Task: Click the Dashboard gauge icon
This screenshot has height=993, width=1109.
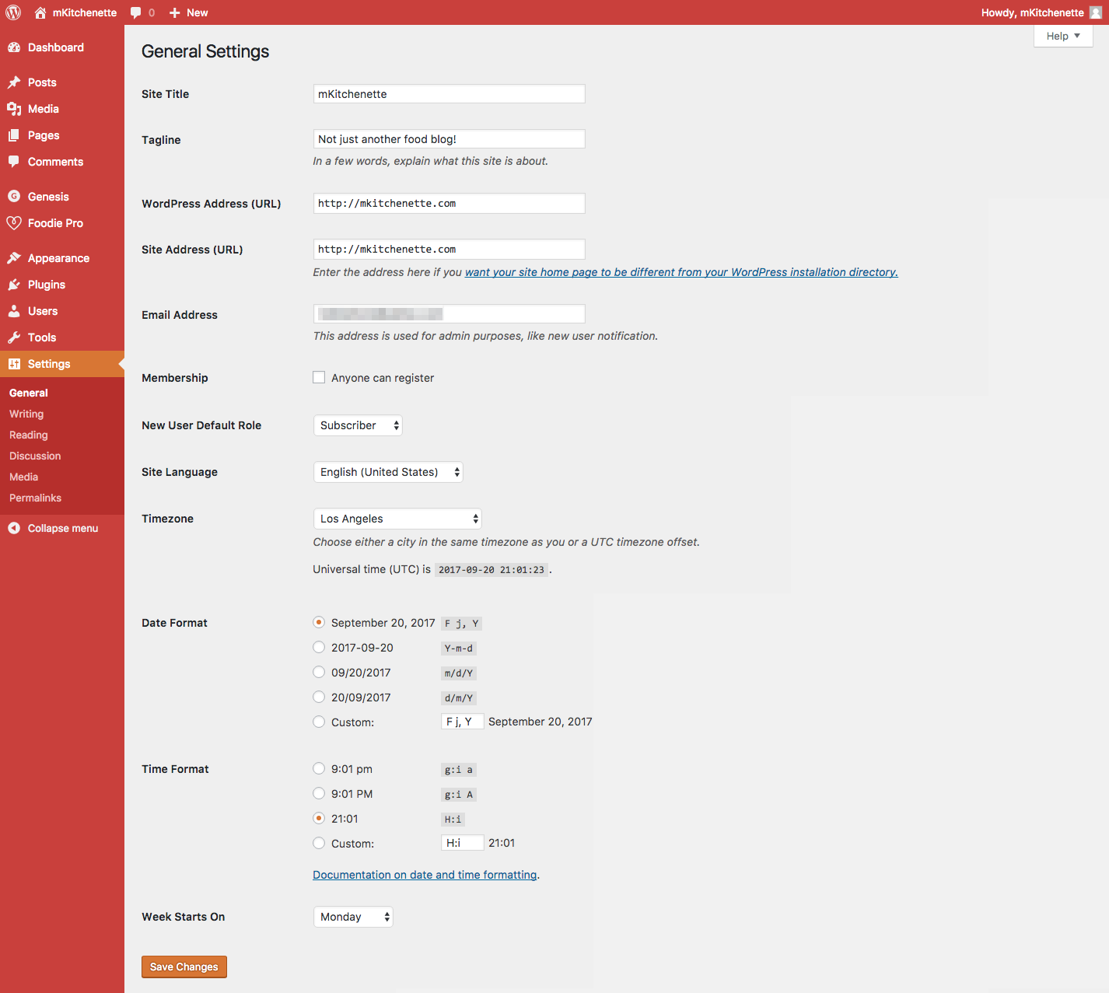Action: tap(14, 47)
